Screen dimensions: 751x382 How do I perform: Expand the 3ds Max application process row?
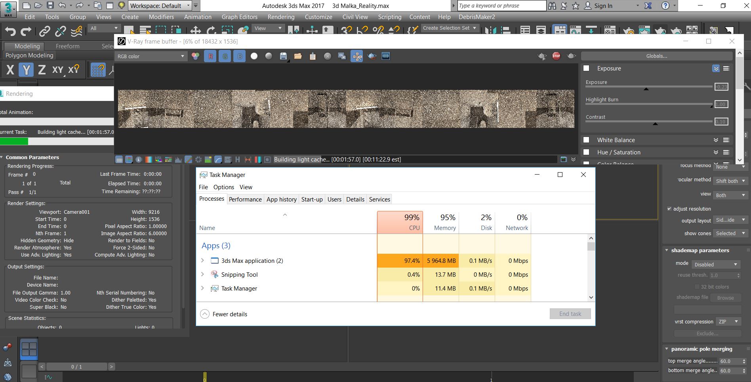[x=202, y=260]
